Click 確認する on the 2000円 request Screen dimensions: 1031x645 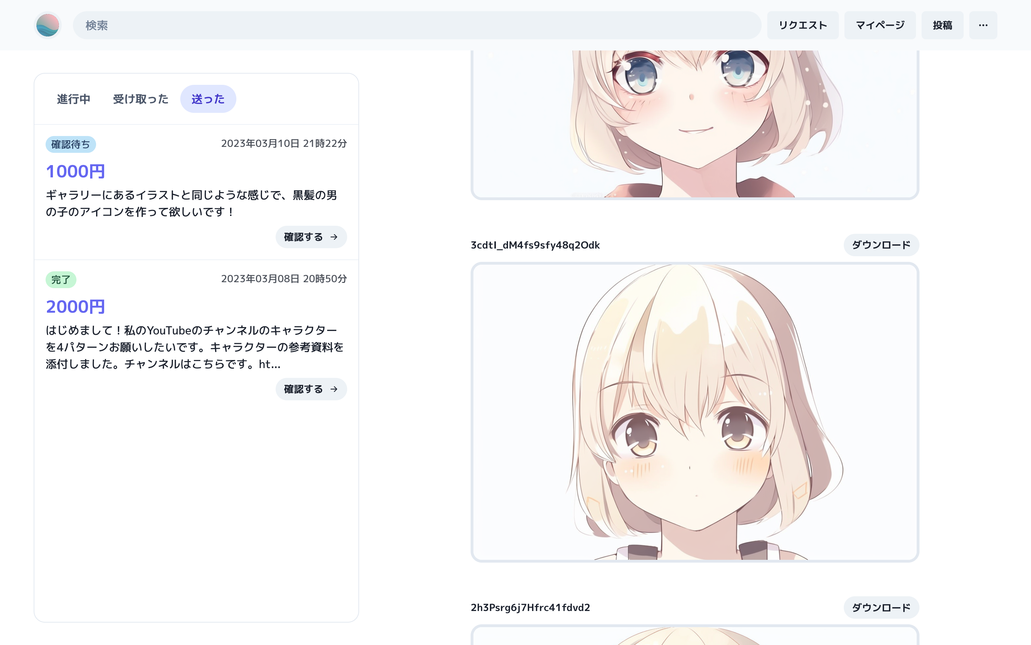(311, 389)
